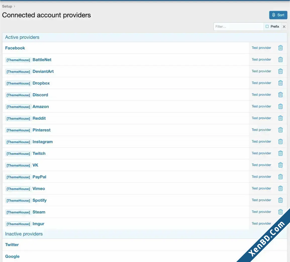Image resolution: width=290 pixels, height=262 pixels.
Task: Test provider for Amazon
Action: pyautogui.click(x=261, y=106)
